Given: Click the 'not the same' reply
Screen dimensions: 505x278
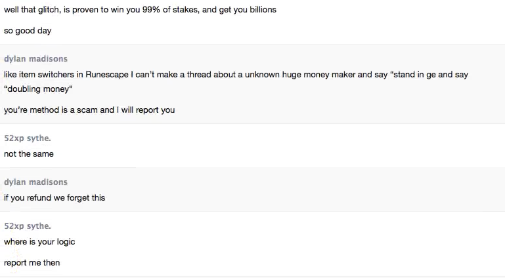Looking at the screenshot, I should (x=29, y=154).
